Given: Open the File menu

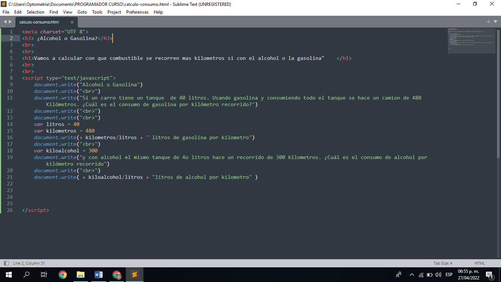Looking at the screenshot, I should click(x=6, y=12).
